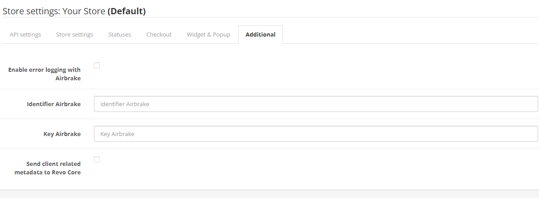The height and width of the screenshot is (198, 539).
Task: Focus the Identifier Airbrake text field
Action: point(315,104)
